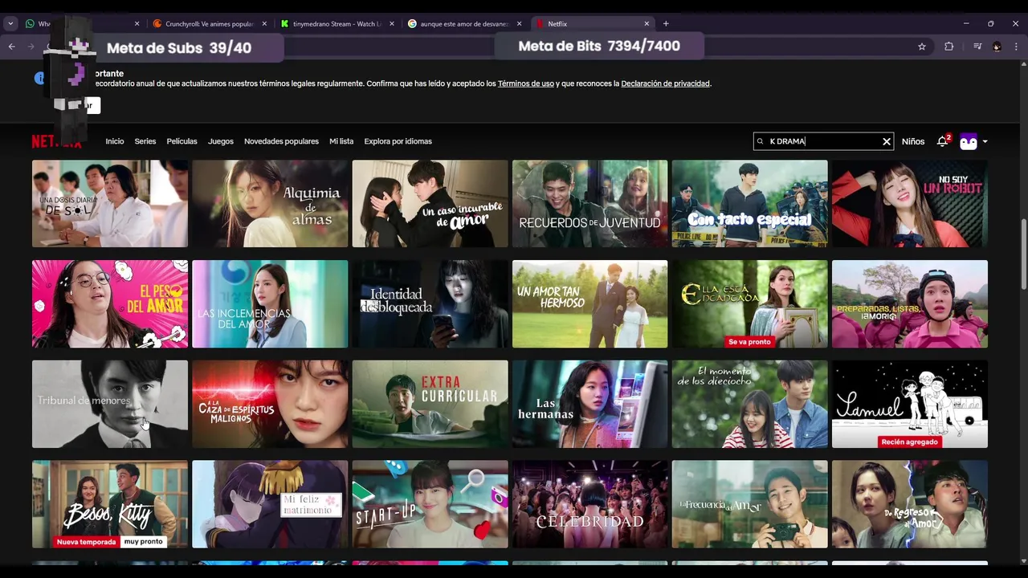This screenshot has width=1028, height=578.
Task: Expand the profile dropdown caret
Action: point(985,141)
